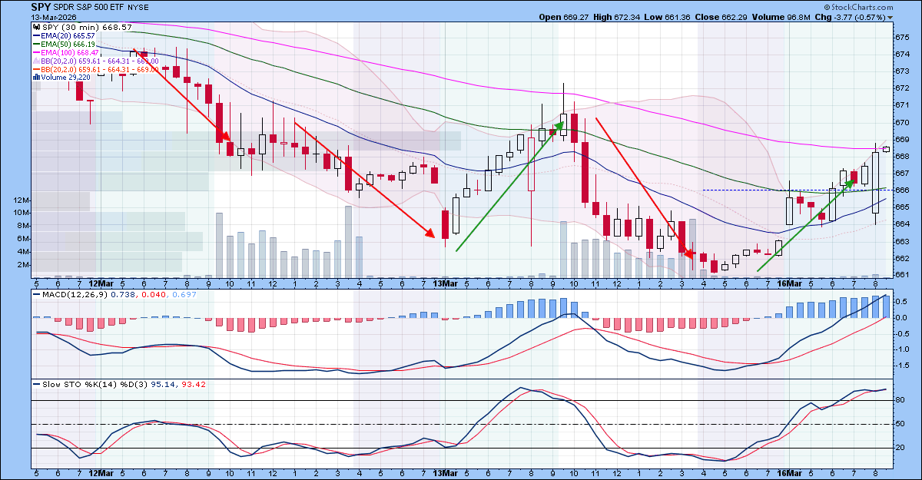Click the Slow STO %K(14) %D(3) label
Image resolution: width=922 pixels, height=480 pixels.
coord(96,384)
